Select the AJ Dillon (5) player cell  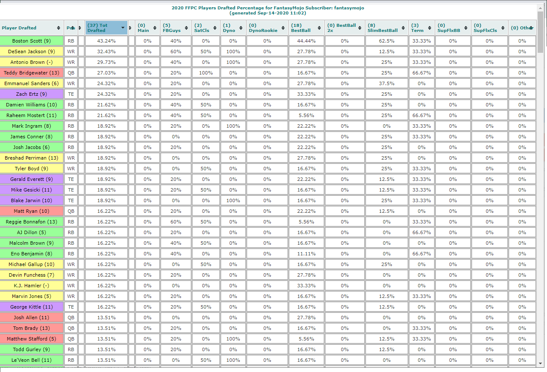point(32,232)
